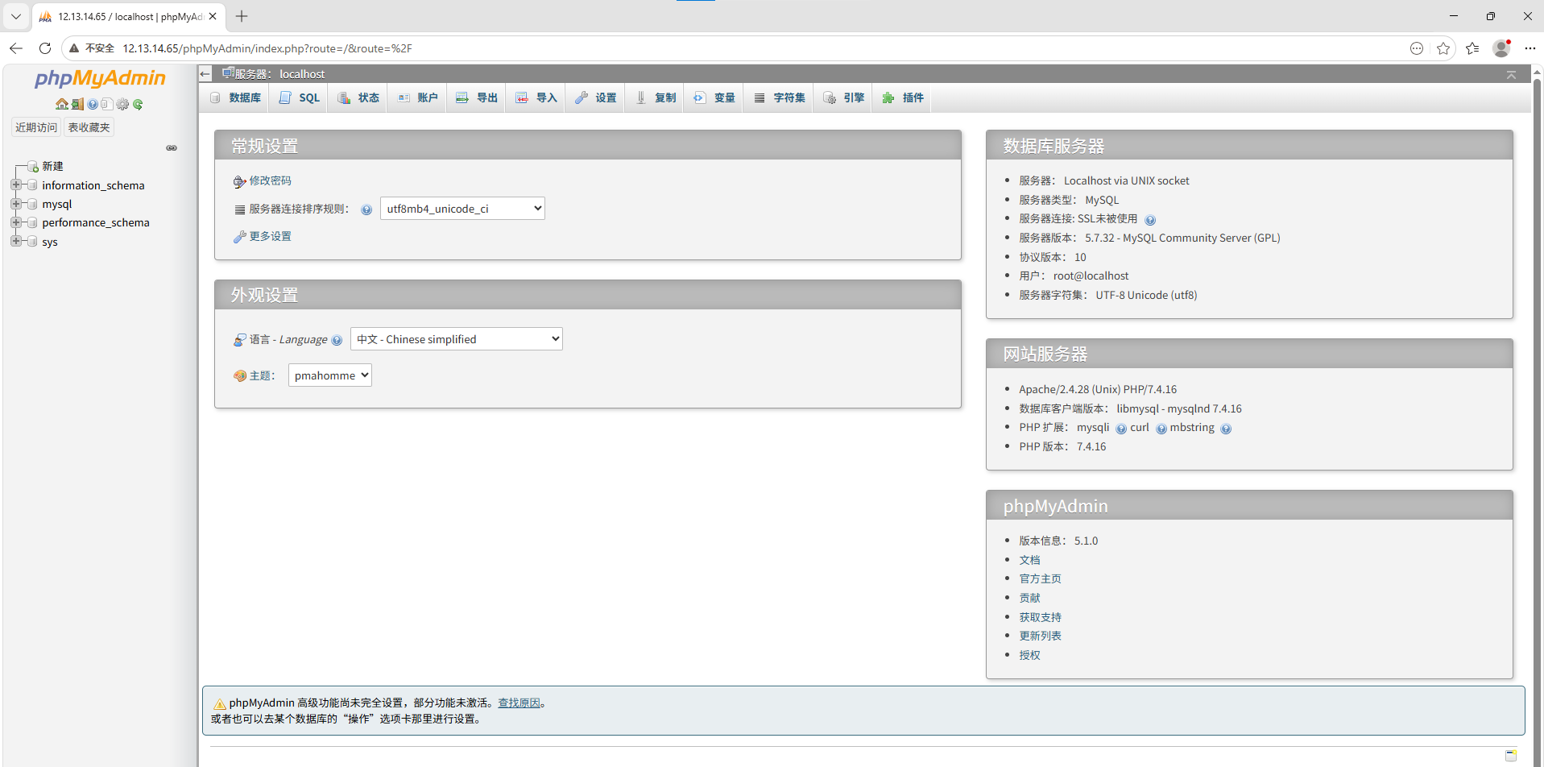
Task: Expand performance_schema tree node
Action: [15, 222]
